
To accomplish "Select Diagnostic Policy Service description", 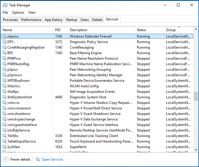I will pos(89,42).
